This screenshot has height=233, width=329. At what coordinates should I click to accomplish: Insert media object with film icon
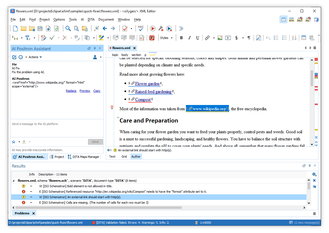tap(228, 38)
